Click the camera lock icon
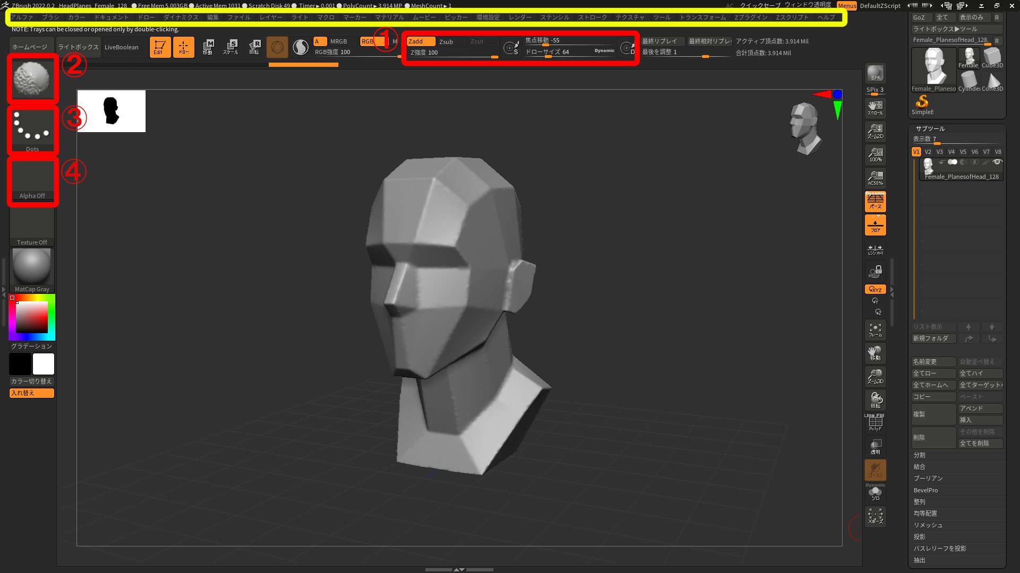Viewport: 1020px width, 573px height. [x=875, y=272]
